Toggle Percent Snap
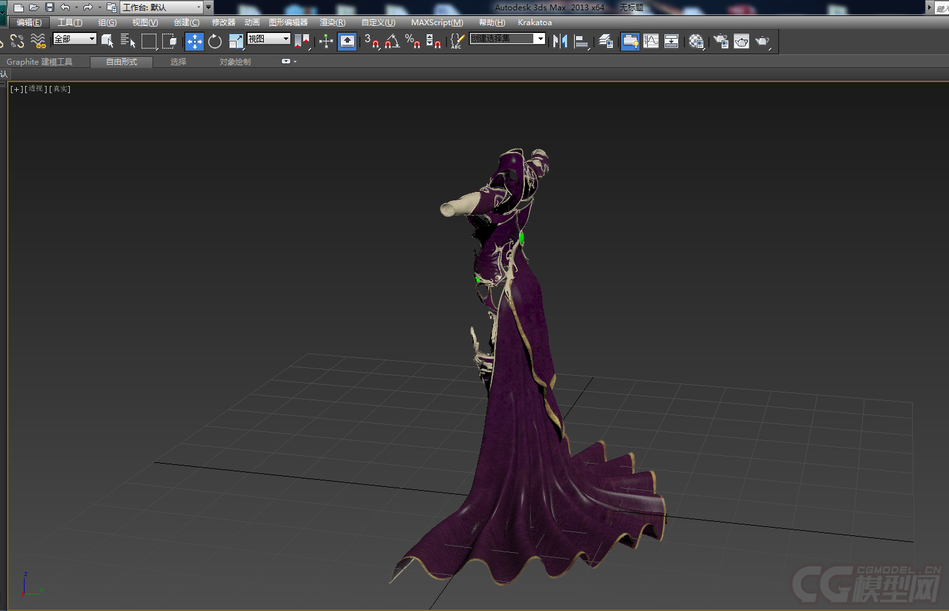The image size is (949, 611). 413,41
